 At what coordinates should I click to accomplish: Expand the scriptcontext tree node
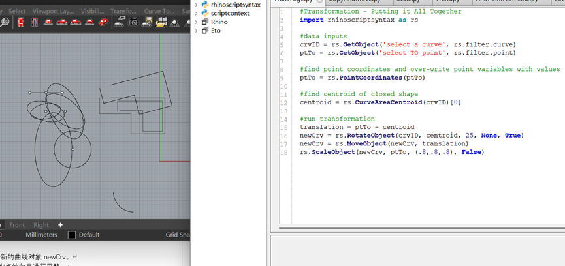(196, 13)
